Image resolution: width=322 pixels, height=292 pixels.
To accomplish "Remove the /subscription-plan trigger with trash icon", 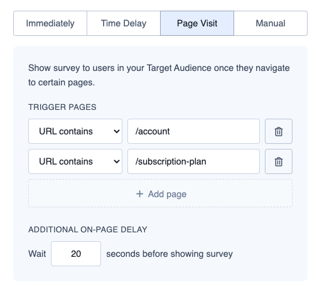I will [x=279, y=161].
